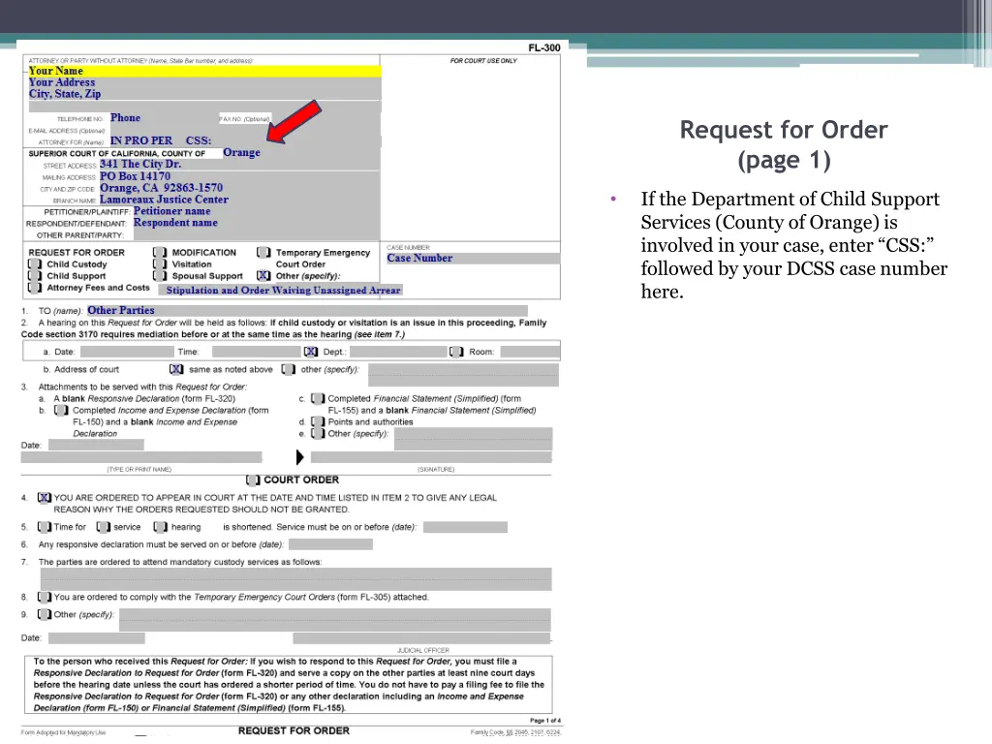Click the 'City, State, Zip' field
This screenshot has width=992, height=744.
pyautogui.click(x=204, y=94)
